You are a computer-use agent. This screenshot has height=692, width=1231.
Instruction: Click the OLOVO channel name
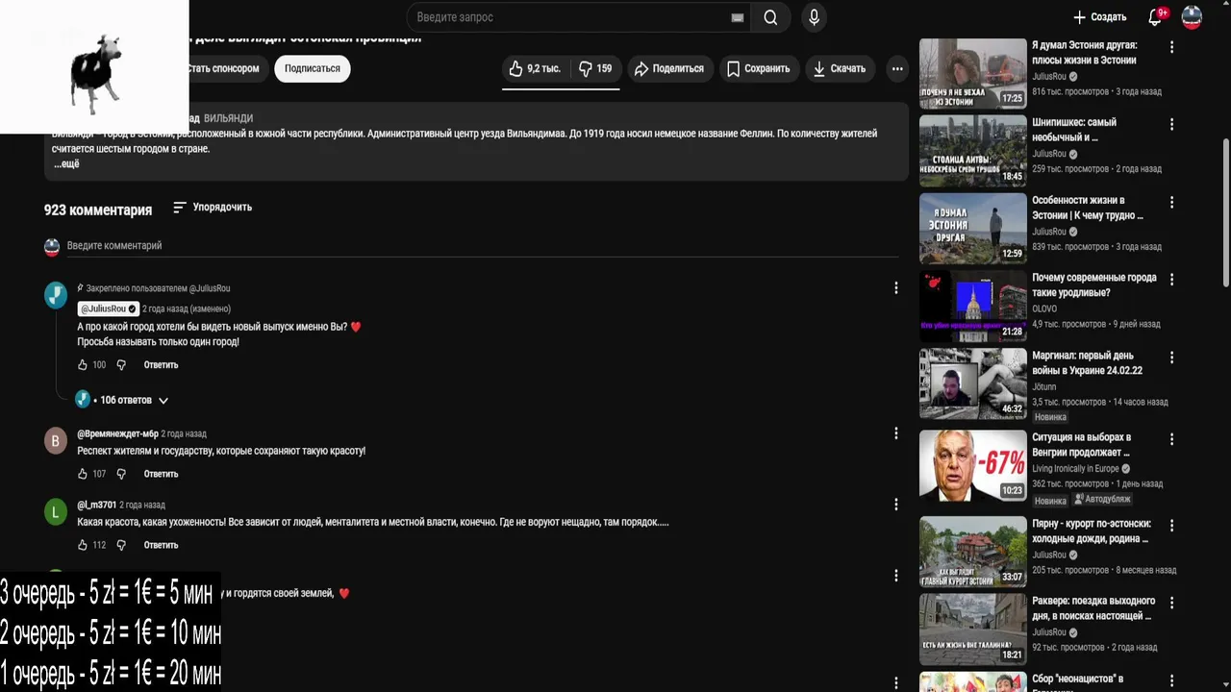point(1044,309)
